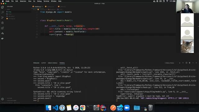Viewport: 199px width, 112px height.
Task: Open Google Chrome from the dock
Action: click(x=83, y=108)
